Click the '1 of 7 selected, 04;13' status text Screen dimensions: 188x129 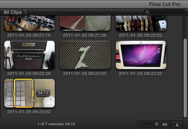pyautogui.click(x=56, y=124)
